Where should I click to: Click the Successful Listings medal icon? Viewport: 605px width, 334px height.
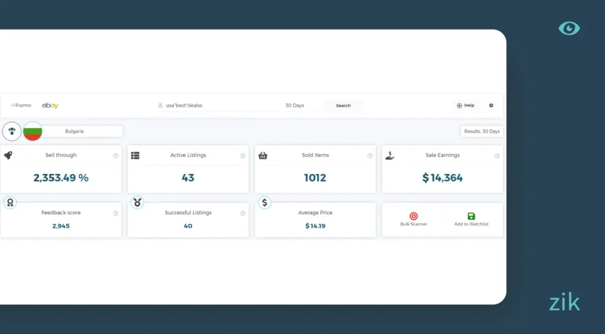click(138, 202)
